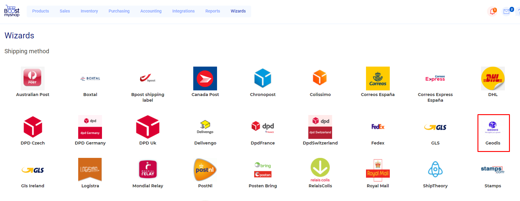The image size is (520, 201).
Task: Pick the Gls Ireland logo
Action: tap(33, 170)
